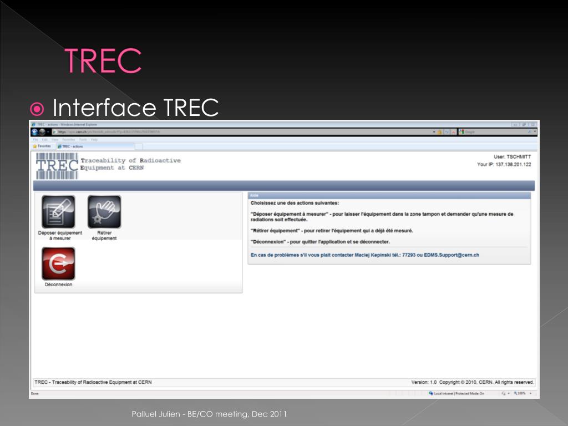Click the address bar URL field
568x426 pixels.
pos(243,132)
